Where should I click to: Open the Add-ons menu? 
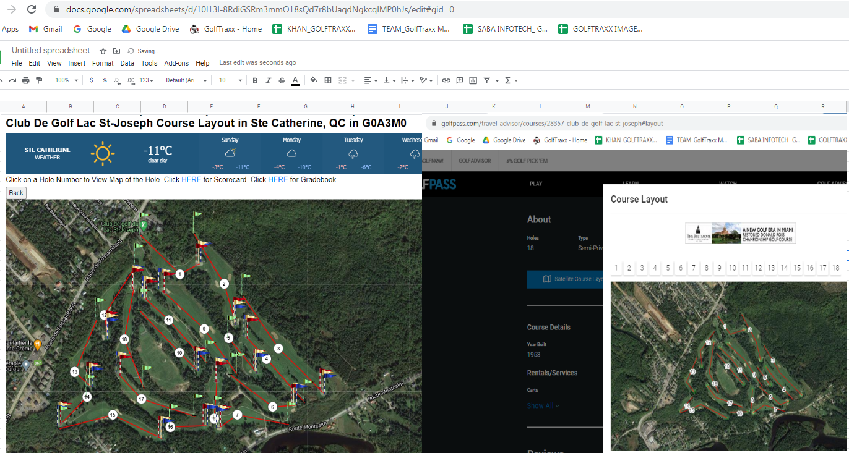(176, 63)
